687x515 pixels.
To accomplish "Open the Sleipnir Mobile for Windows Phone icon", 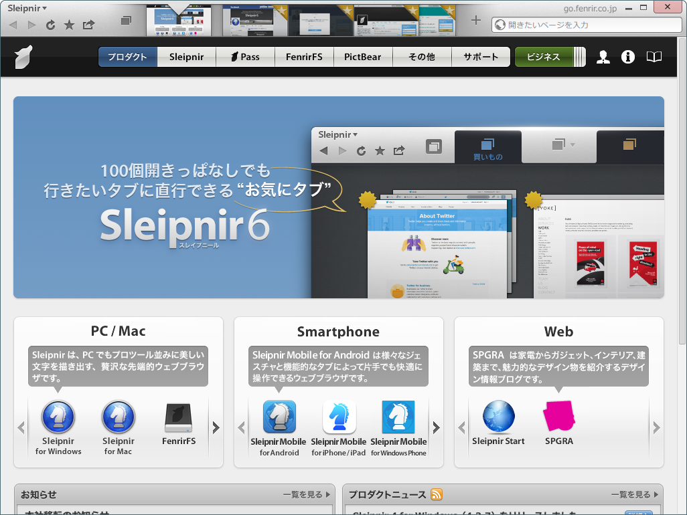I will tap(398, 417).
